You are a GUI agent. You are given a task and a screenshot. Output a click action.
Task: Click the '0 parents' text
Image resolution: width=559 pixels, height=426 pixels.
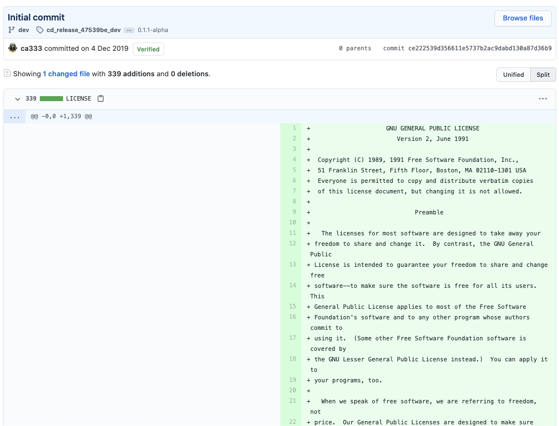[355, 48]
